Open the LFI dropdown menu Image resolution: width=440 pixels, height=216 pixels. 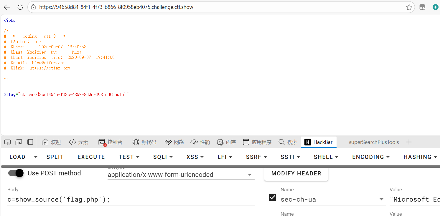[x=225, y=157]
